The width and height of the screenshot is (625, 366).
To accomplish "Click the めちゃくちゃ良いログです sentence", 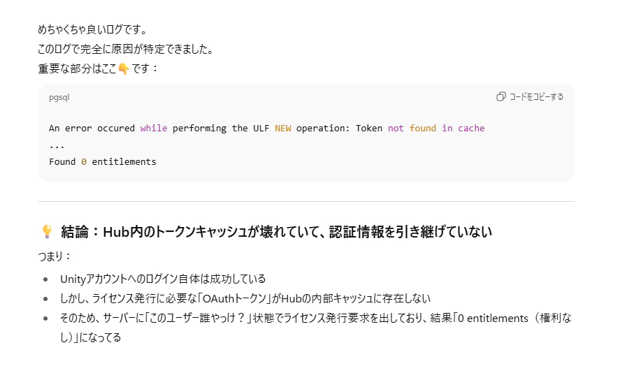I will click(x=93, y=29).
